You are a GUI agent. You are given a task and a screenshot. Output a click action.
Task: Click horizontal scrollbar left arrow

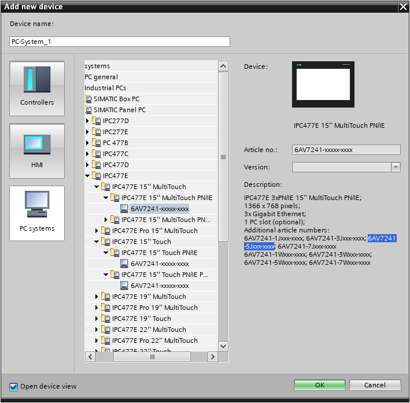coord(90,357)
